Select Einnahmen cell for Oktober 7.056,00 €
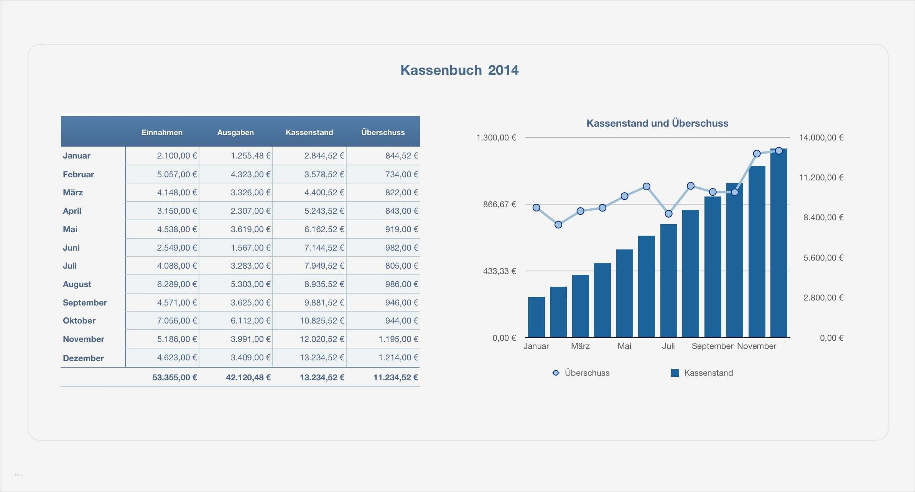Image resolution: width=915 pixels, height=492 pixels. click(x=177, y=321)
